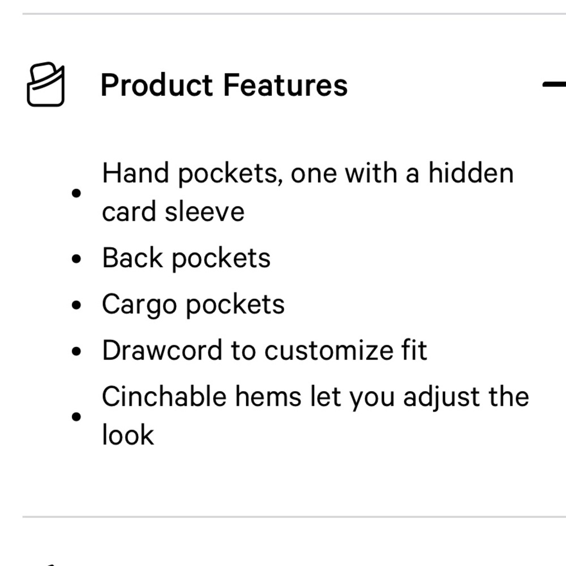This screenshot has width=566, height=566.
Task: Click the bullet next to Back pockets
Action: click(x=77, y=259)
